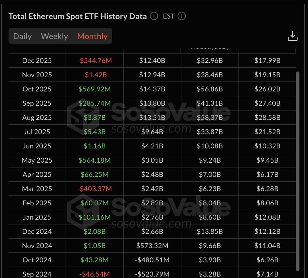Click the info icon beside the history title

(154, 16)
